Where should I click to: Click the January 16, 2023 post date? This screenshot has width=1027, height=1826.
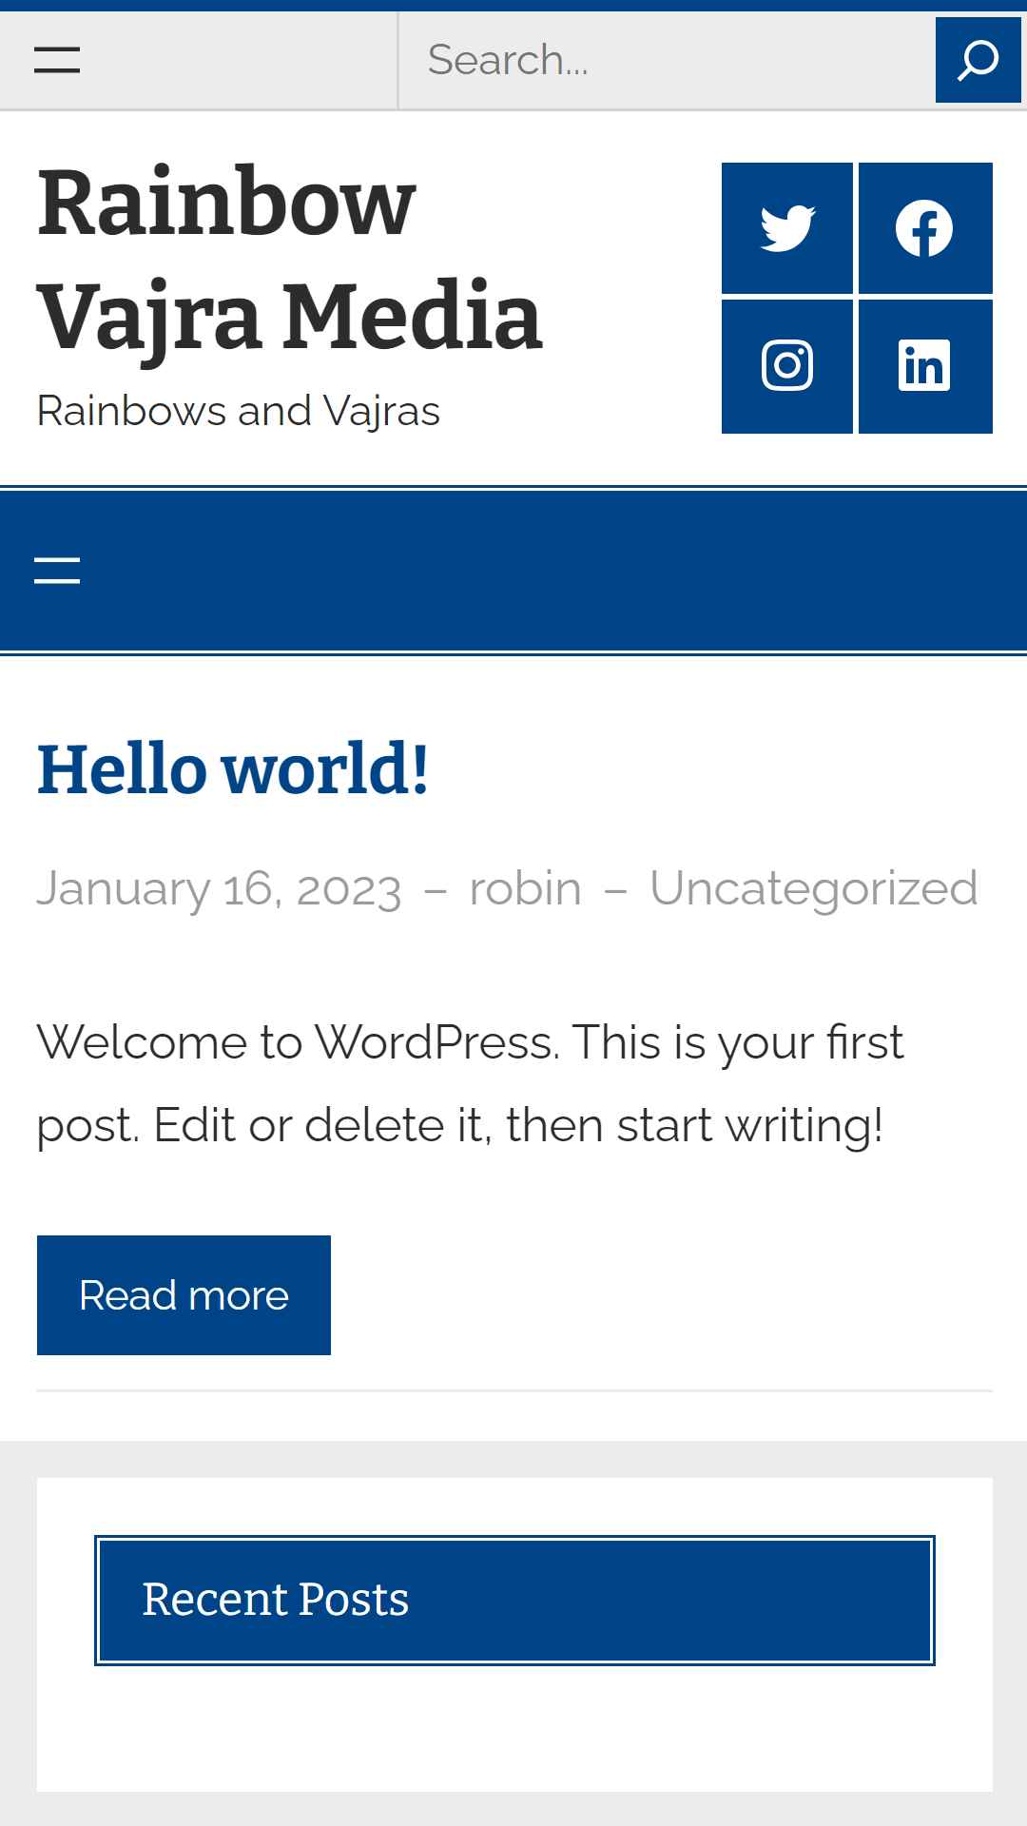[x=219, y=889]
